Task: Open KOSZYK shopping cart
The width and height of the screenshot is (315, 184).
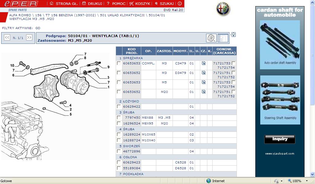Action: click(x=140, y=4)
